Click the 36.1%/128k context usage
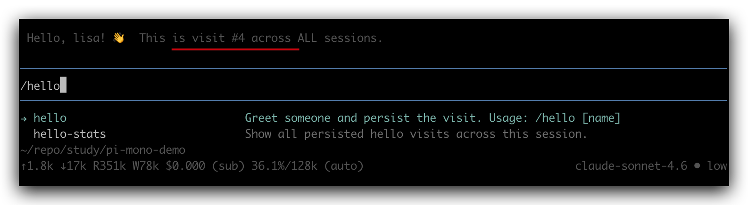The image size is (748, 205). 284,166
